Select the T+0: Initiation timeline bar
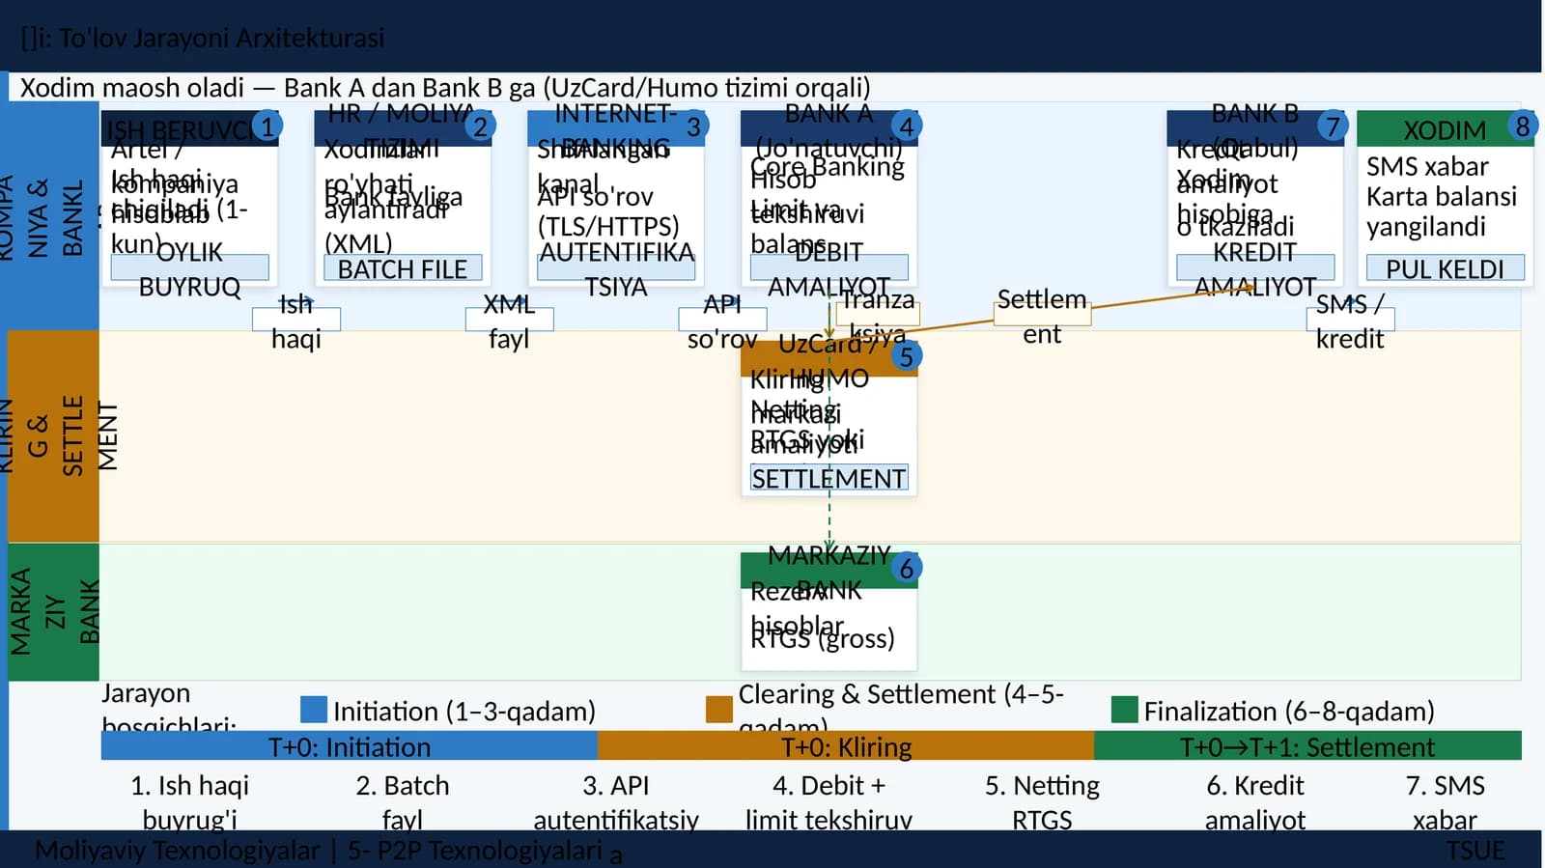Image resolution: width=1545 pixels, height=868 pixels. coord(350,745)
